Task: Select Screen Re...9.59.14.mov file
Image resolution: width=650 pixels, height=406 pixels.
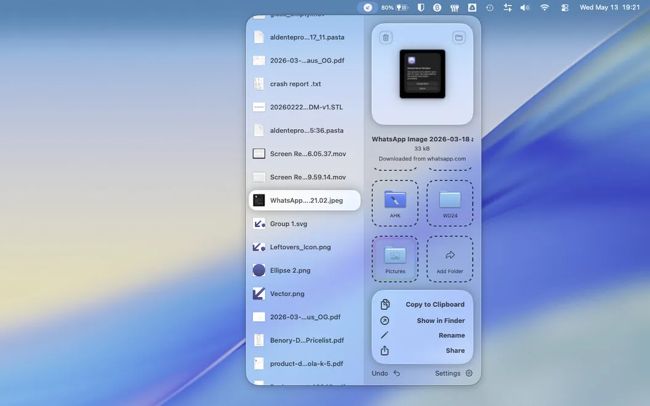Action: click(305, 177)
